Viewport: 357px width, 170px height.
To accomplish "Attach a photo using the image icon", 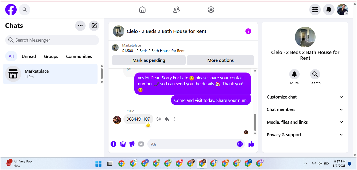I will [x=123, y=144].
